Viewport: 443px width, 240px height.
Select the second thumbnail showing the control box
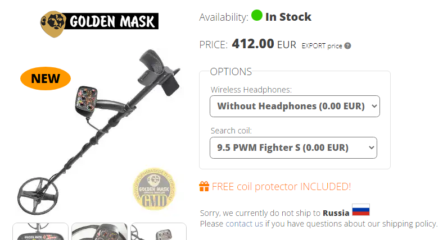(100, 232)
